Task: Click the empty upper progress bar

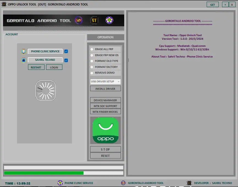Action: tap(63, 168)
